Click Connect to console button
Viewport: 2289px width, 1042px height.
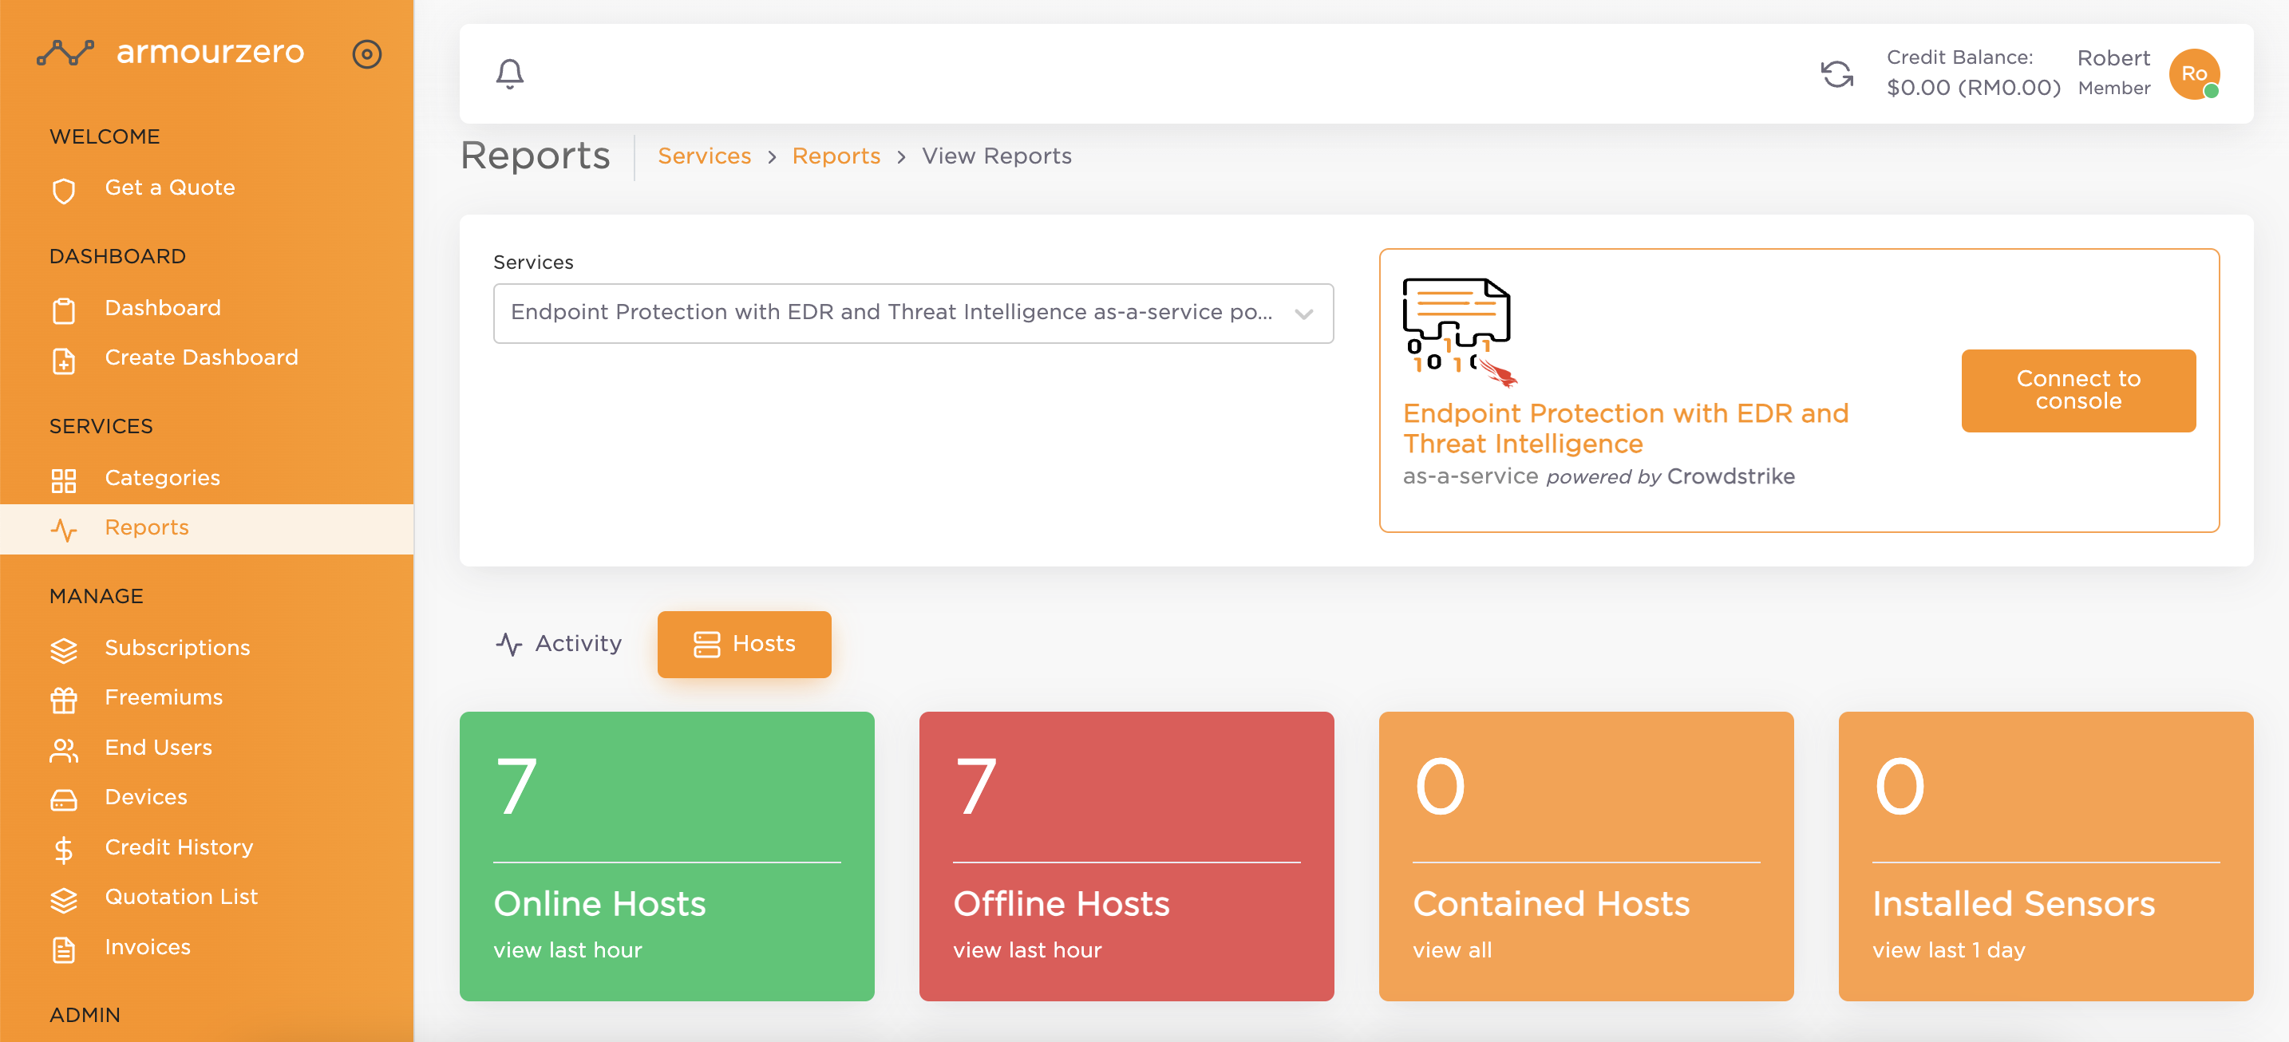(x=2077, y=391)
